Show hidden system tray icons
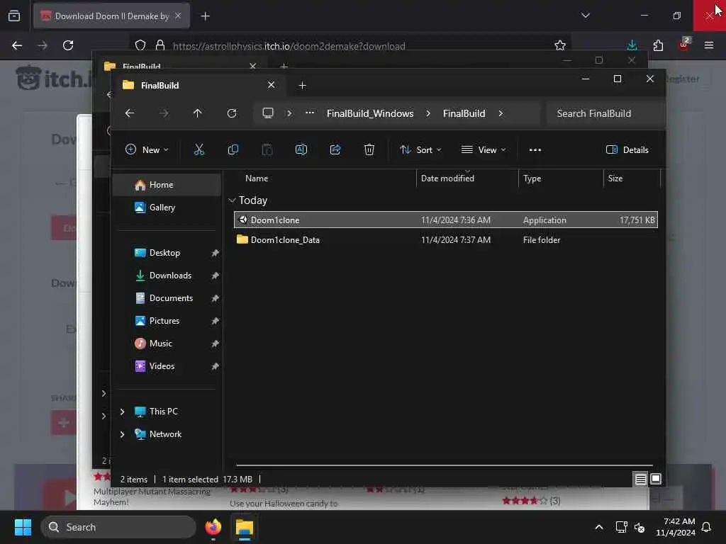Viewport: 726px width, 544px height. point(598,527)
